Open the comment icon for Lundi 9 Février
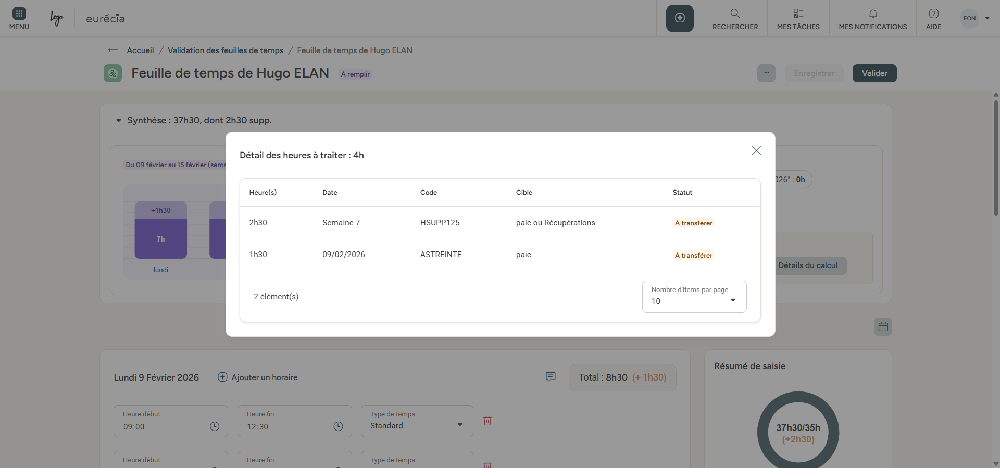1000x468 pixels. coord(551,377)
